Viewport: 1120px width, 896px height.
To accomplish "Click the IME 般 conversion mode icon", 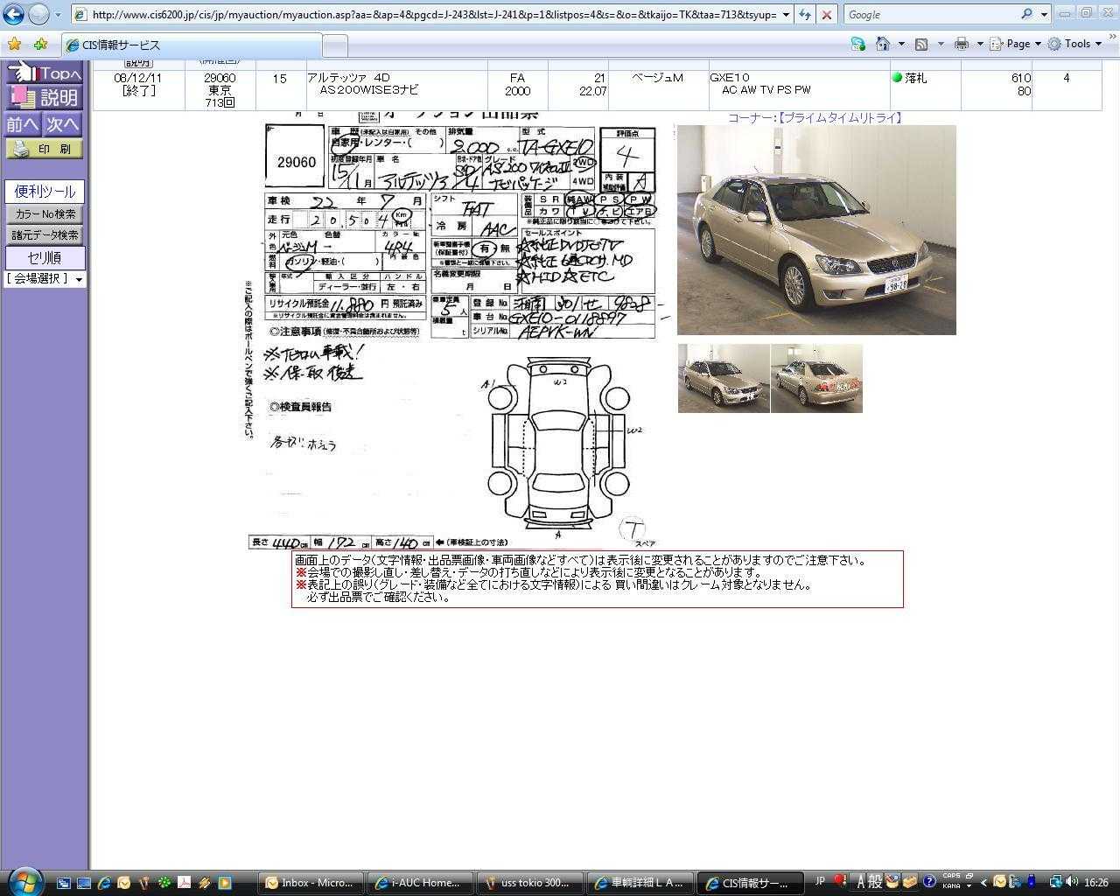I will 875,882.
